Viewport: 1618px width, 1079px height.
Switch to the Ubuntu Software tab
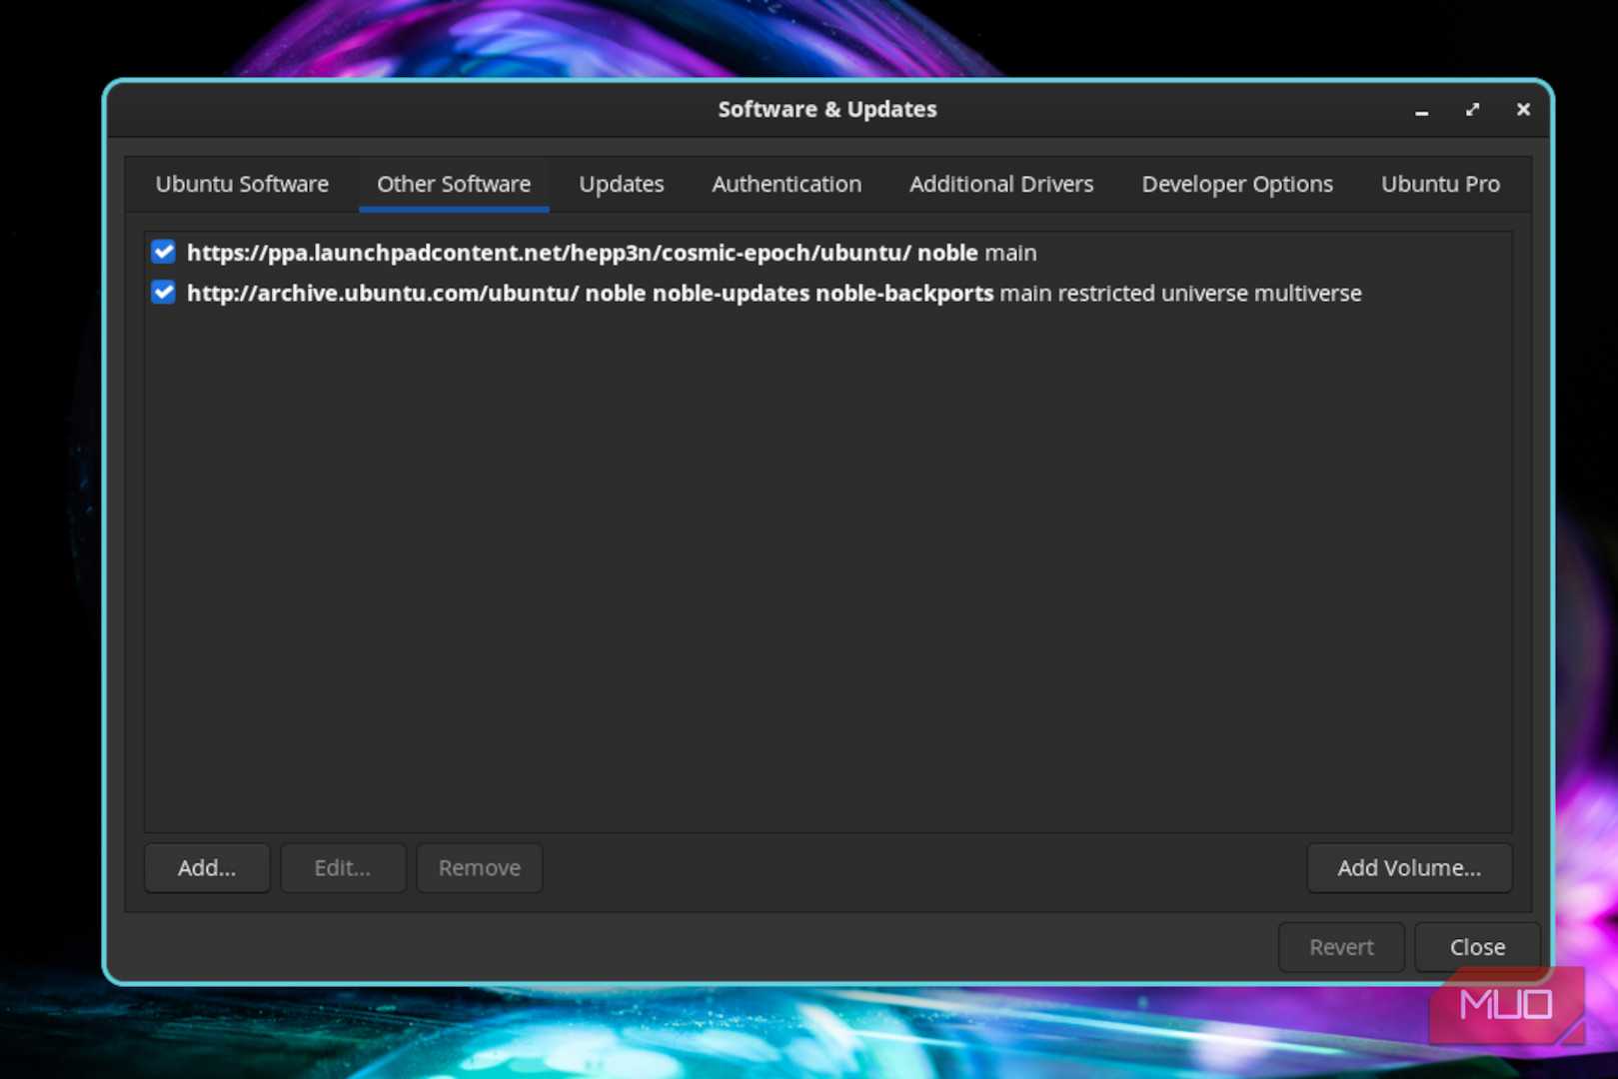point(242,184)
